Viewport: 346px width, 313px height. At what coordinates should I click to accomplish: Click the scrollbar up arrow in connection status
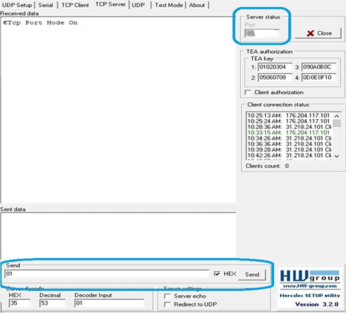[x=336, y=115]
